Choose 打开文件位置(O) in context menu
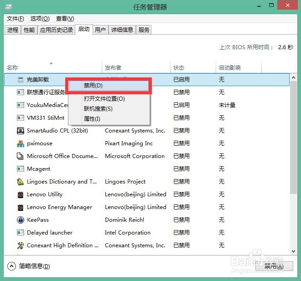 (x=109, y=99)
